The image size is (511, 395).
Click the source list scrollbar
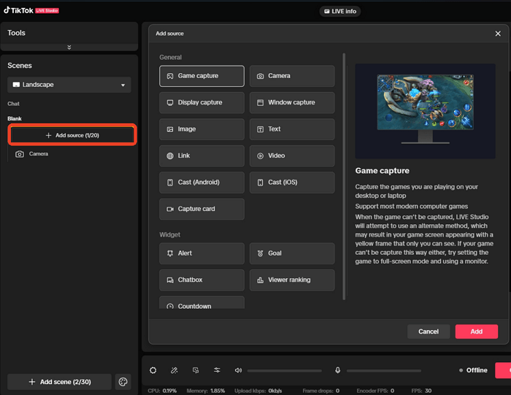pyautogui.click(x=344, y=176)
